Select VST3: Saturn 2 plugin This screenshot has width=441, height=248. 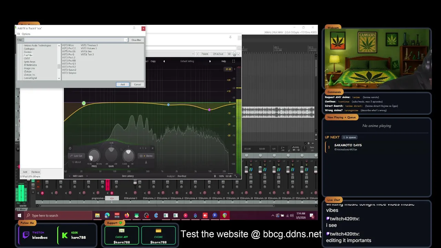tap(69, 70)
